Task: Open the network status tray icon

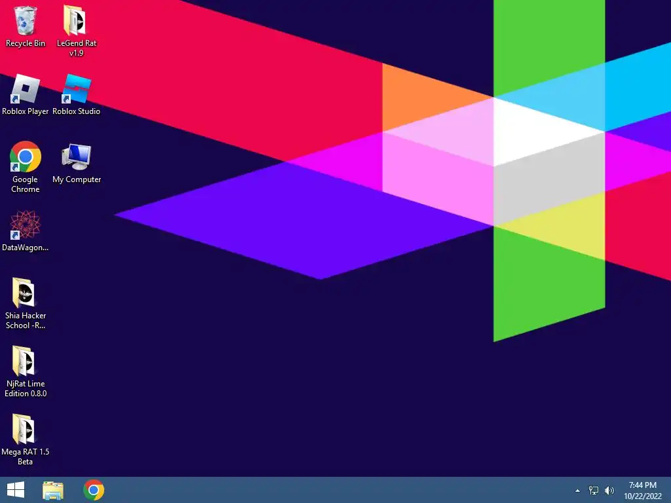Action: [x=594, y=491]
